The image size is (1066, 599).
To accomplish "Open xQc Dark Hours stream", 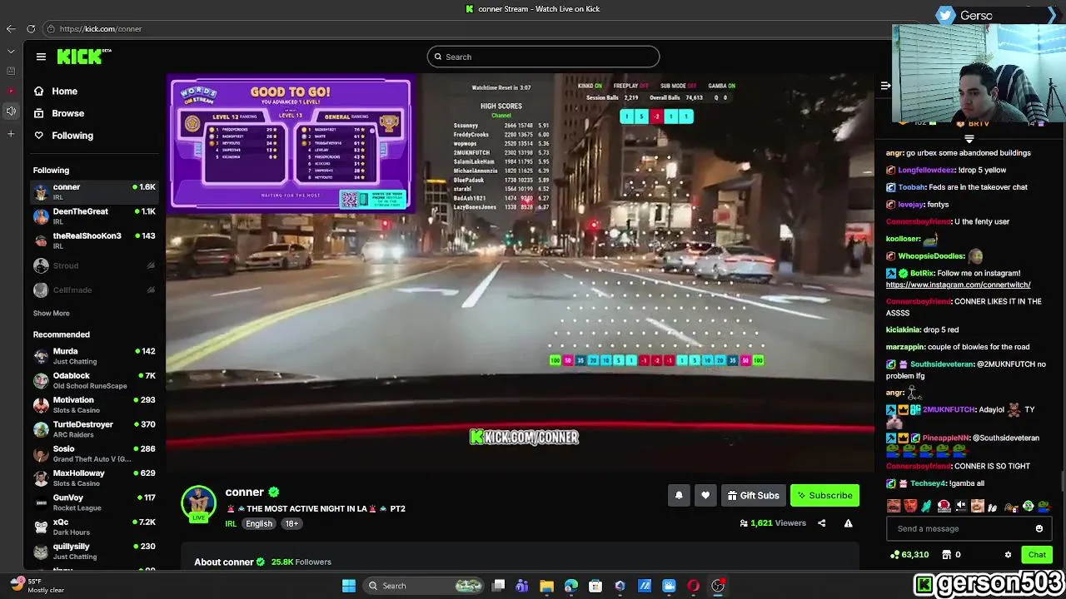I will coord(94,527).
